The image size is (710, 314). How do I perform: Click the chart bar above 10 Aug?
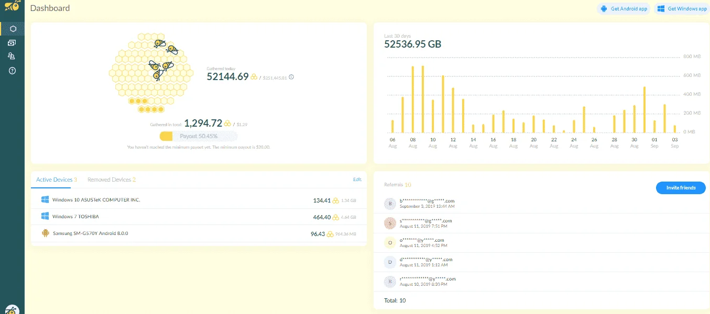[x=433, y=116]
